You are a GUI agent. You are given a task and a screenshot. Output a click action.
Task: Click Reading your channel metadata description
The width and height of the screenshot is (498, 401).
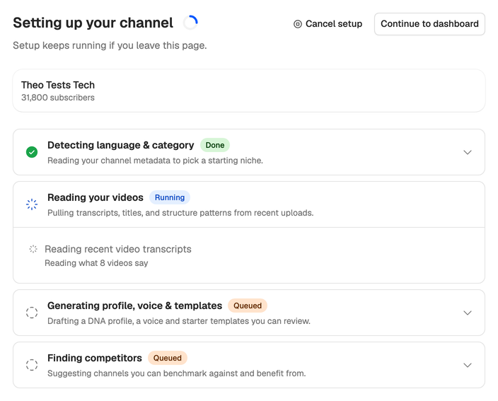tap(156, 161)
